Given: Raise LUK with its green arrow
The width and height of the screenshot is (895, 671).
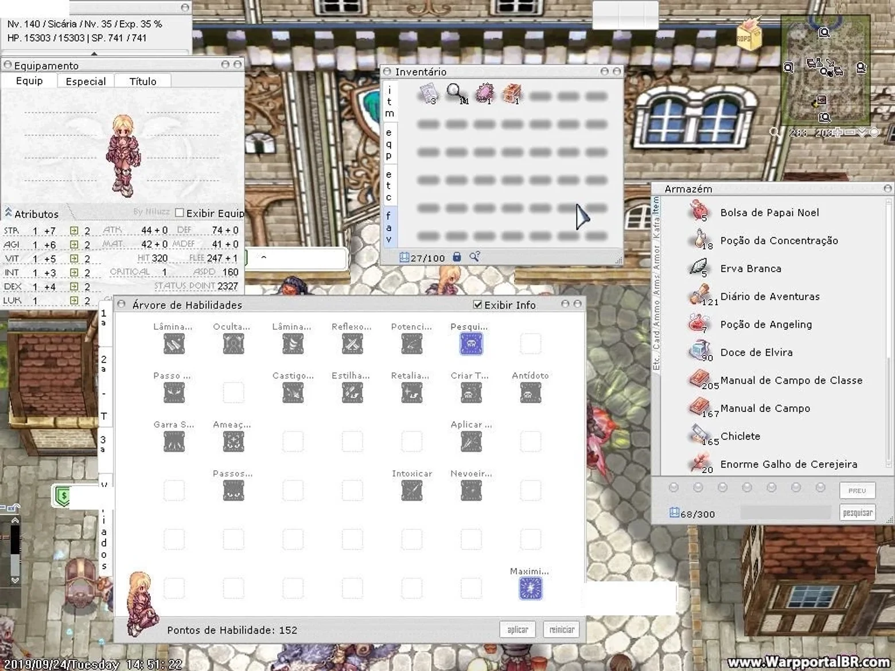Looking at the screenshot, I should coord(74,301).
